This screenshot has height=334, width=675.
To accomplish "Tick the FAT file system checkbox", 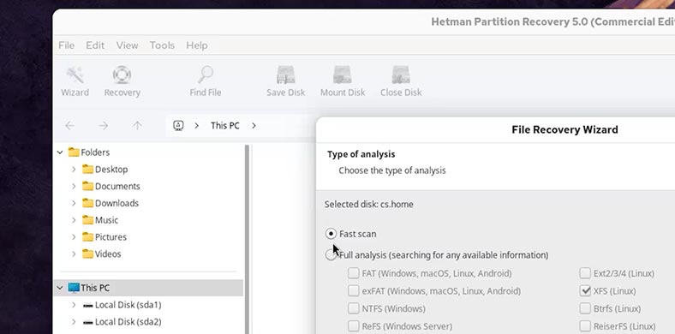I will (354, 273).
